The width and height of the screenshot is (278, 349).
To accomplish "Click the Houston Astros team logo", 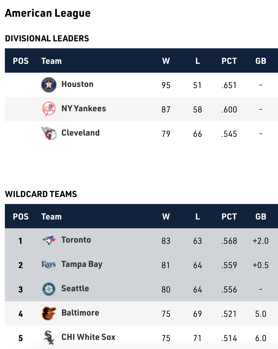I will tap(49, 85).
